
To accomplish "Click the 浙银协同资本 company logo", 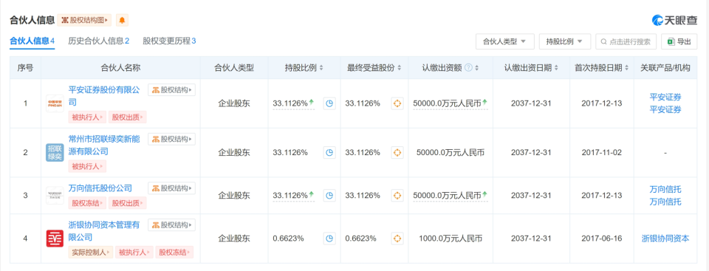I will pyautogui.click(x=55, y=239).
